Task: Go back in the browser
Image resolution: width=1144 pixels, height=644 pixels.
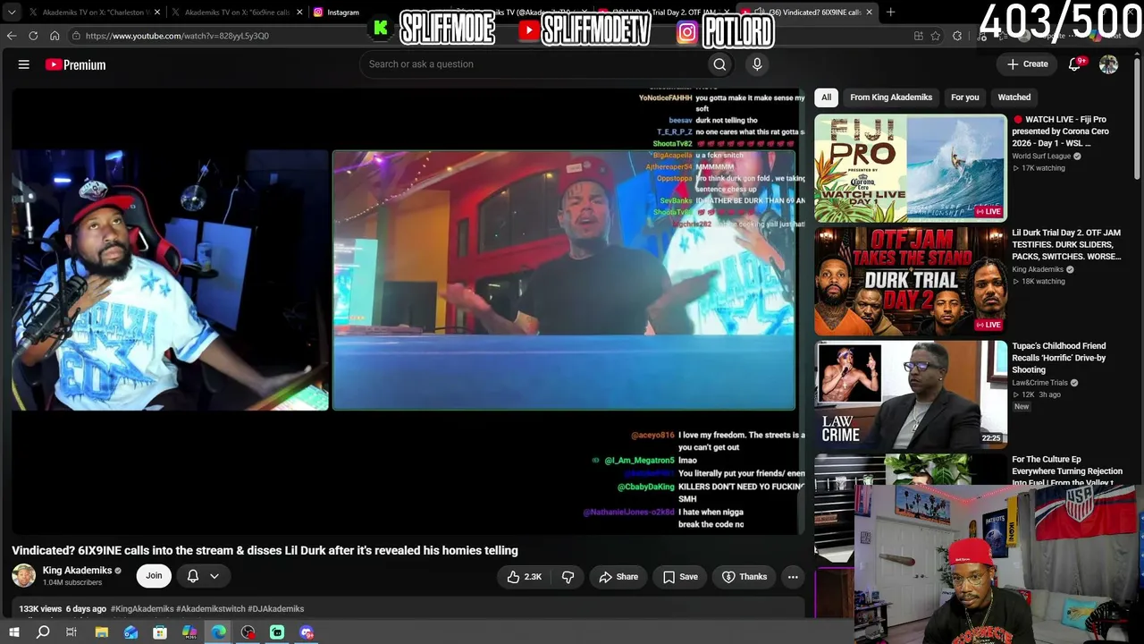Action: point(12,36)
